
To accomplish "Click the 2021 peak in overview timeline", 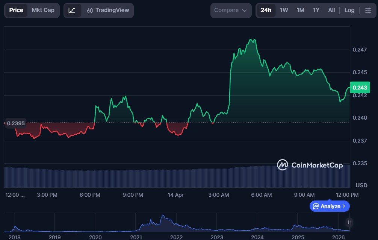I will point(163,217).
